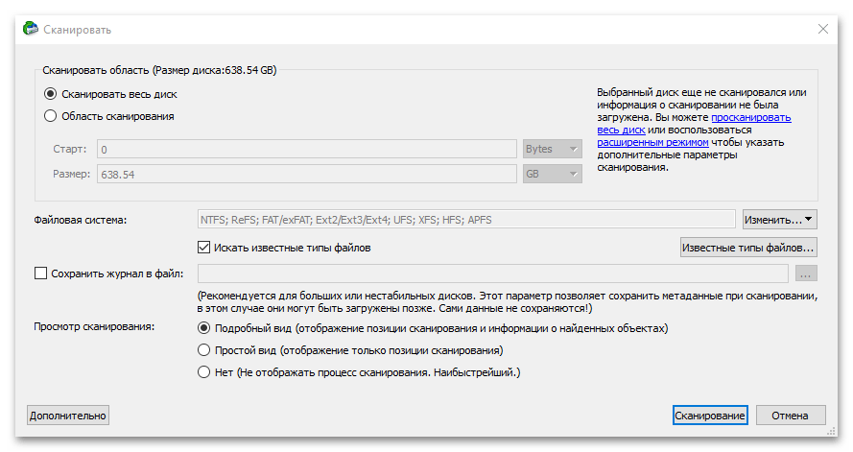The height and width of the screenshot is (452, 853).
Task: Select 'Простой вид' radio option
Action: [203, 349]
